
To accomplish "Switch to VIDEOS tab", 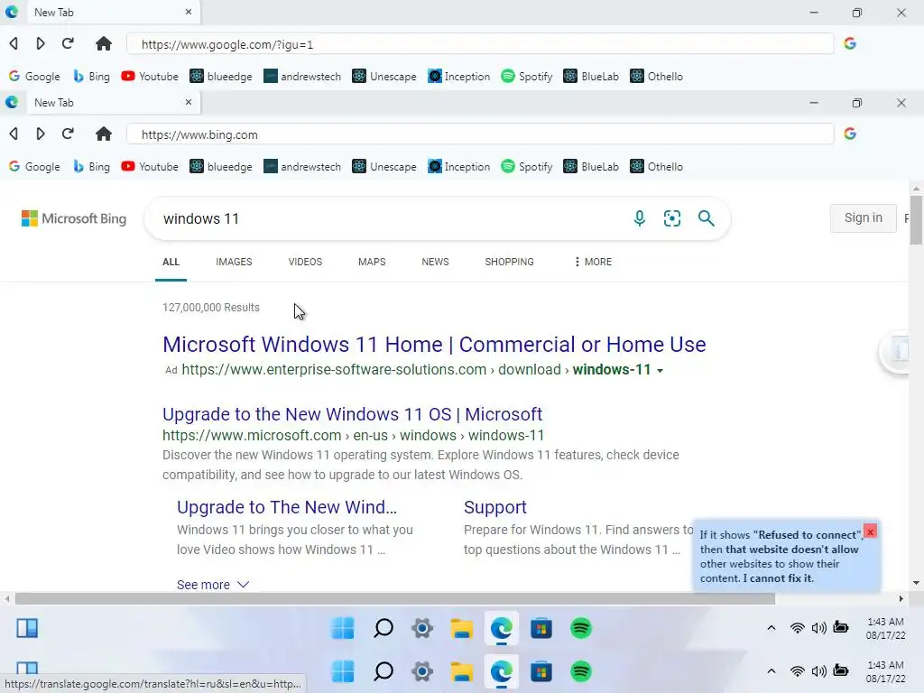I will (305, 262).
